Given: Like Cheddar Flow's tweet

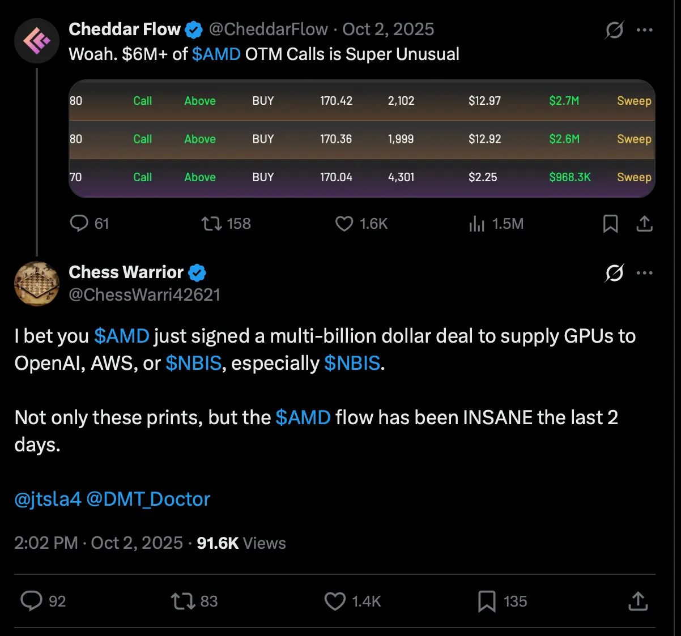Looking at the screenshot, I should [x=344, y=224].
